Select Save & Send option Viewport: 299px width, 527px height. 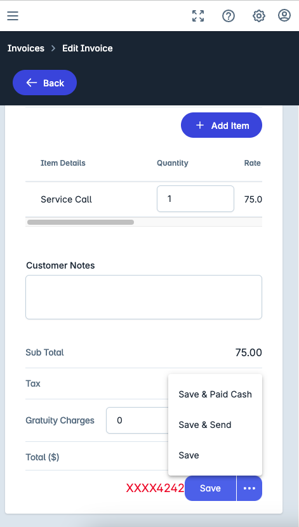pyautogui.click(x=215, y=425)
